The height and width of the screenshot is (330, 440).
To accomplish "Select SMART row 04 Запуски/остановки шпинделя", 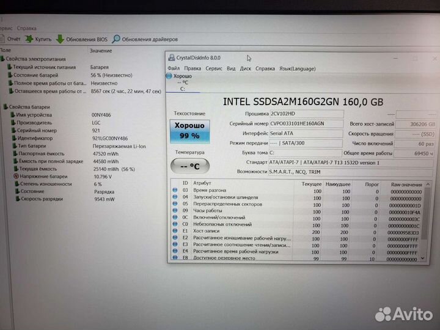I will [x=298, y=197].
